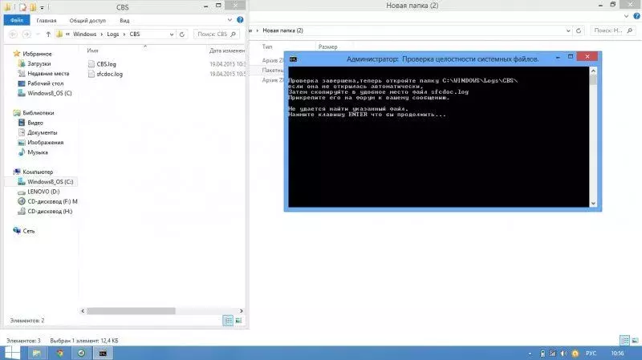The height and width of the screenshot is (360, 642).
Task: Open Windows8_OS (C) under Избранное
Action: point(50,93)
